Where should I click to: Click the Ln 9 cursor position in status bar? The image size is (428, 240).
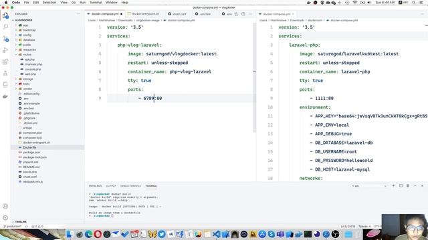(x=348, y=227)
